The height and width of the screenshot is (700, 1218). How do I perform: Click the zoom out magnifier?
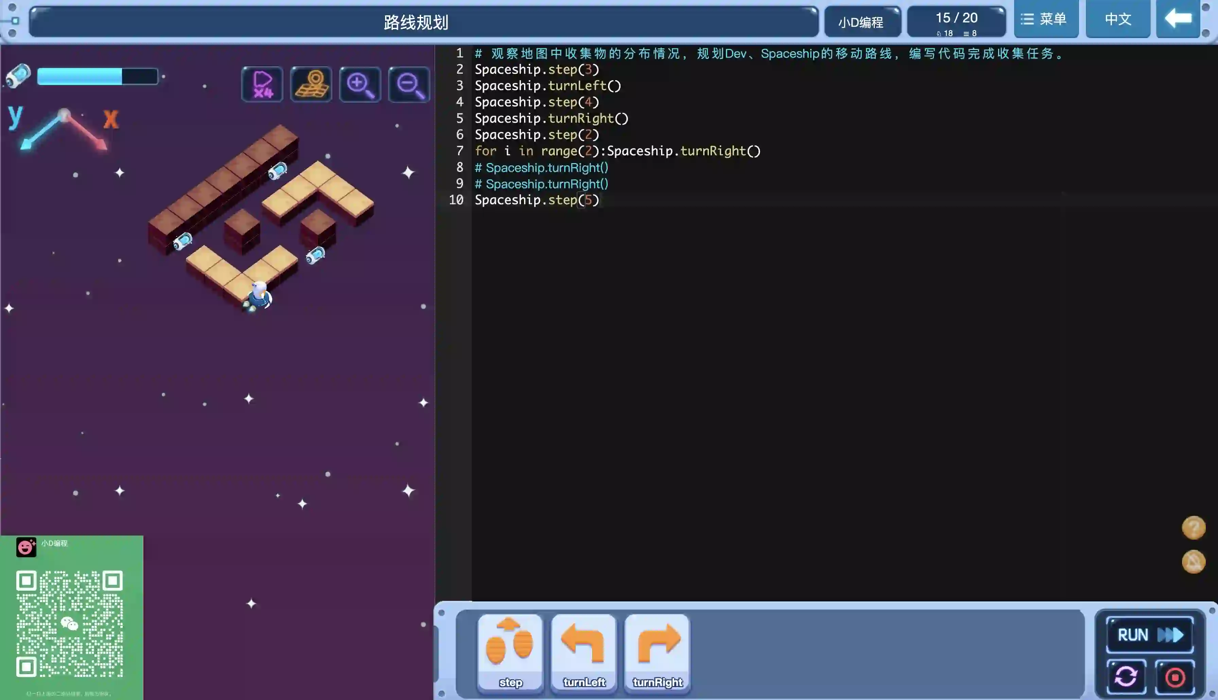pyautogui.click(x=409, y=85)
